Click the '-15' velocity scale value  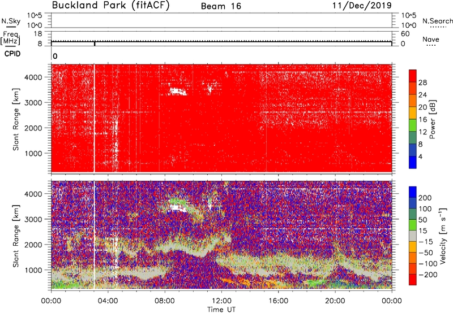[x=426, y=241]
